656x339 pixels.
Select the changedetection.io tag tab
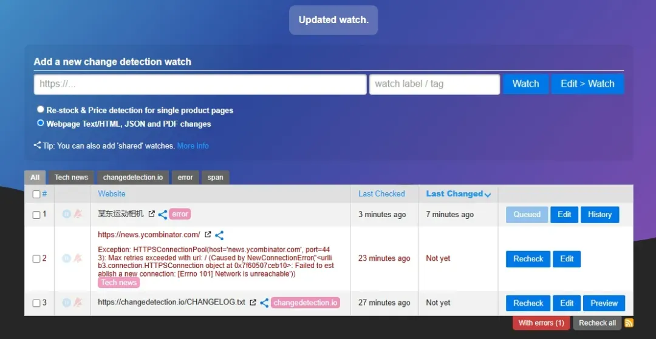133,178
